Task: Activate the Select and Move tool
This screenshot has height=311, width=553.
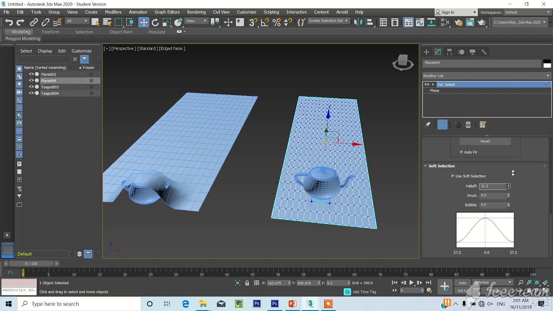Action: [x=144, y=22]
